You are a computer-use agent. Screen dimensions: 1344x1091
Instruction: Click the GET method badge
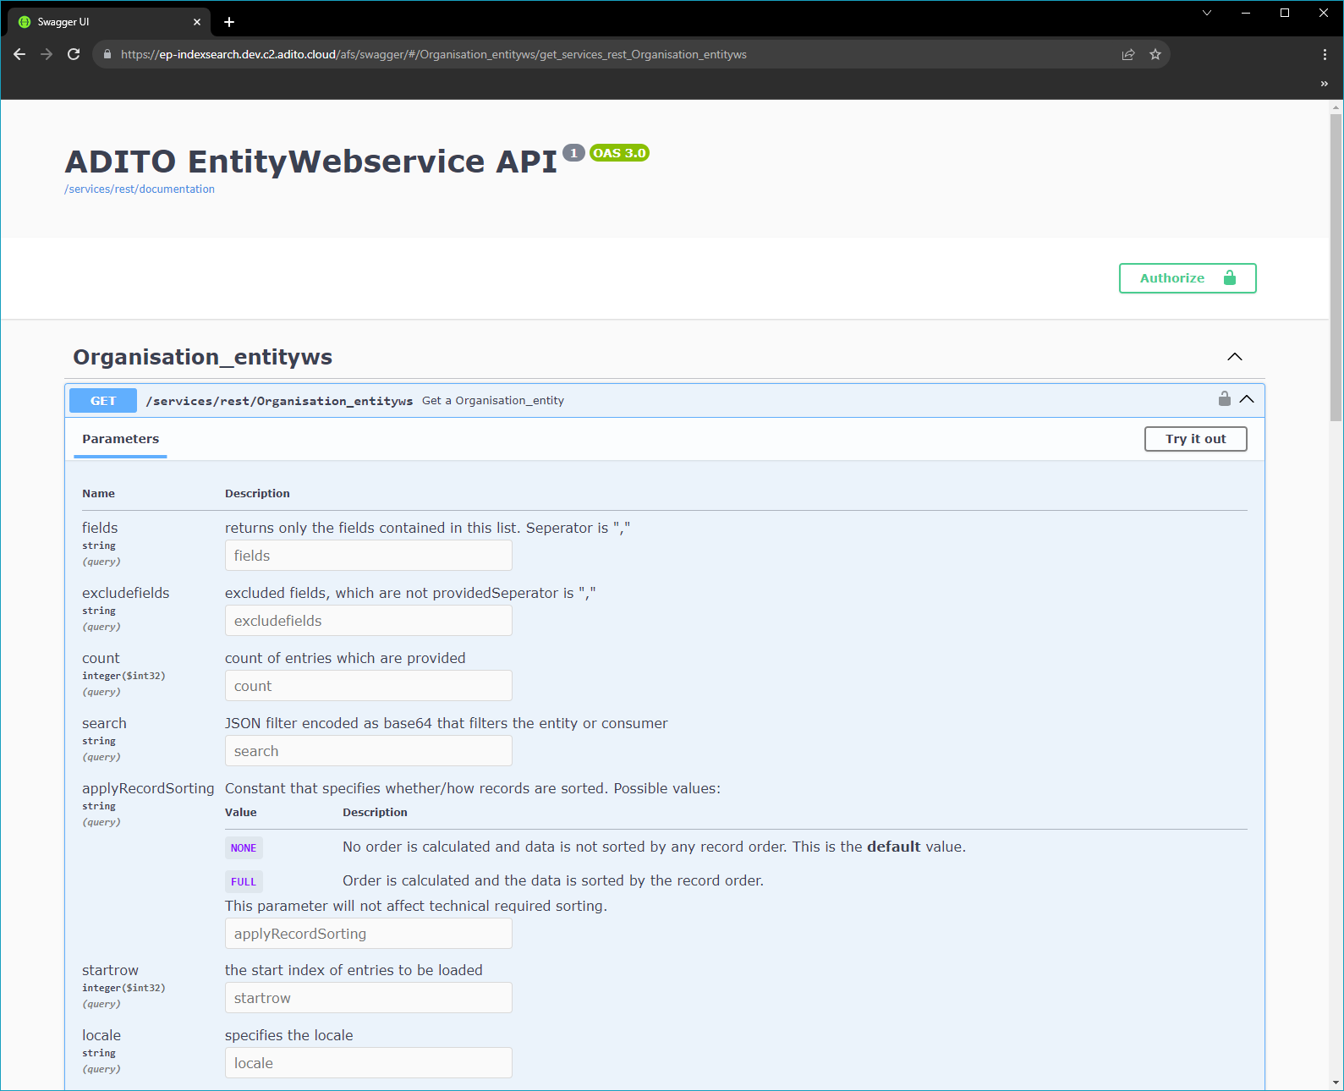click(103, 401)
